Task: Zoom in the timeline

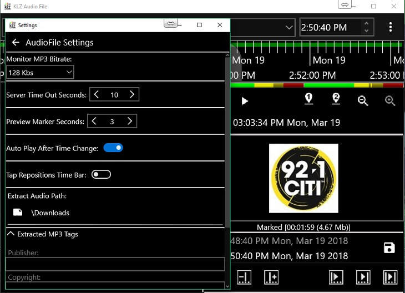Action: 390,100
